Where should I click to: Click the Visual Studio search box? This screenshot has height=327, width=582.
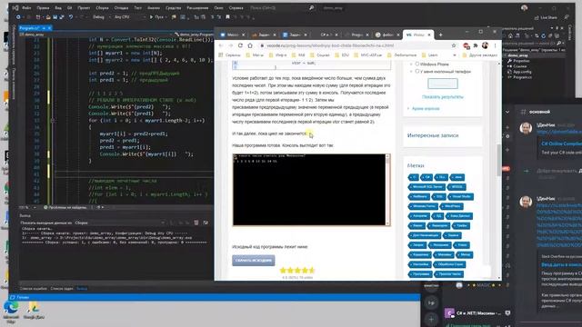coord(282,8)
